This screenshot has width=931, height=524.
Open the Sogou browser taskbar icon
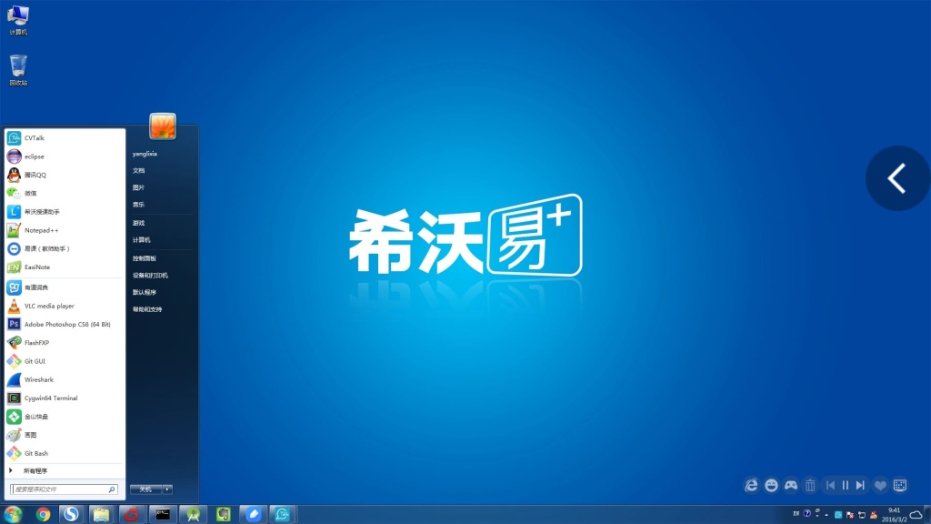[71, 514]
